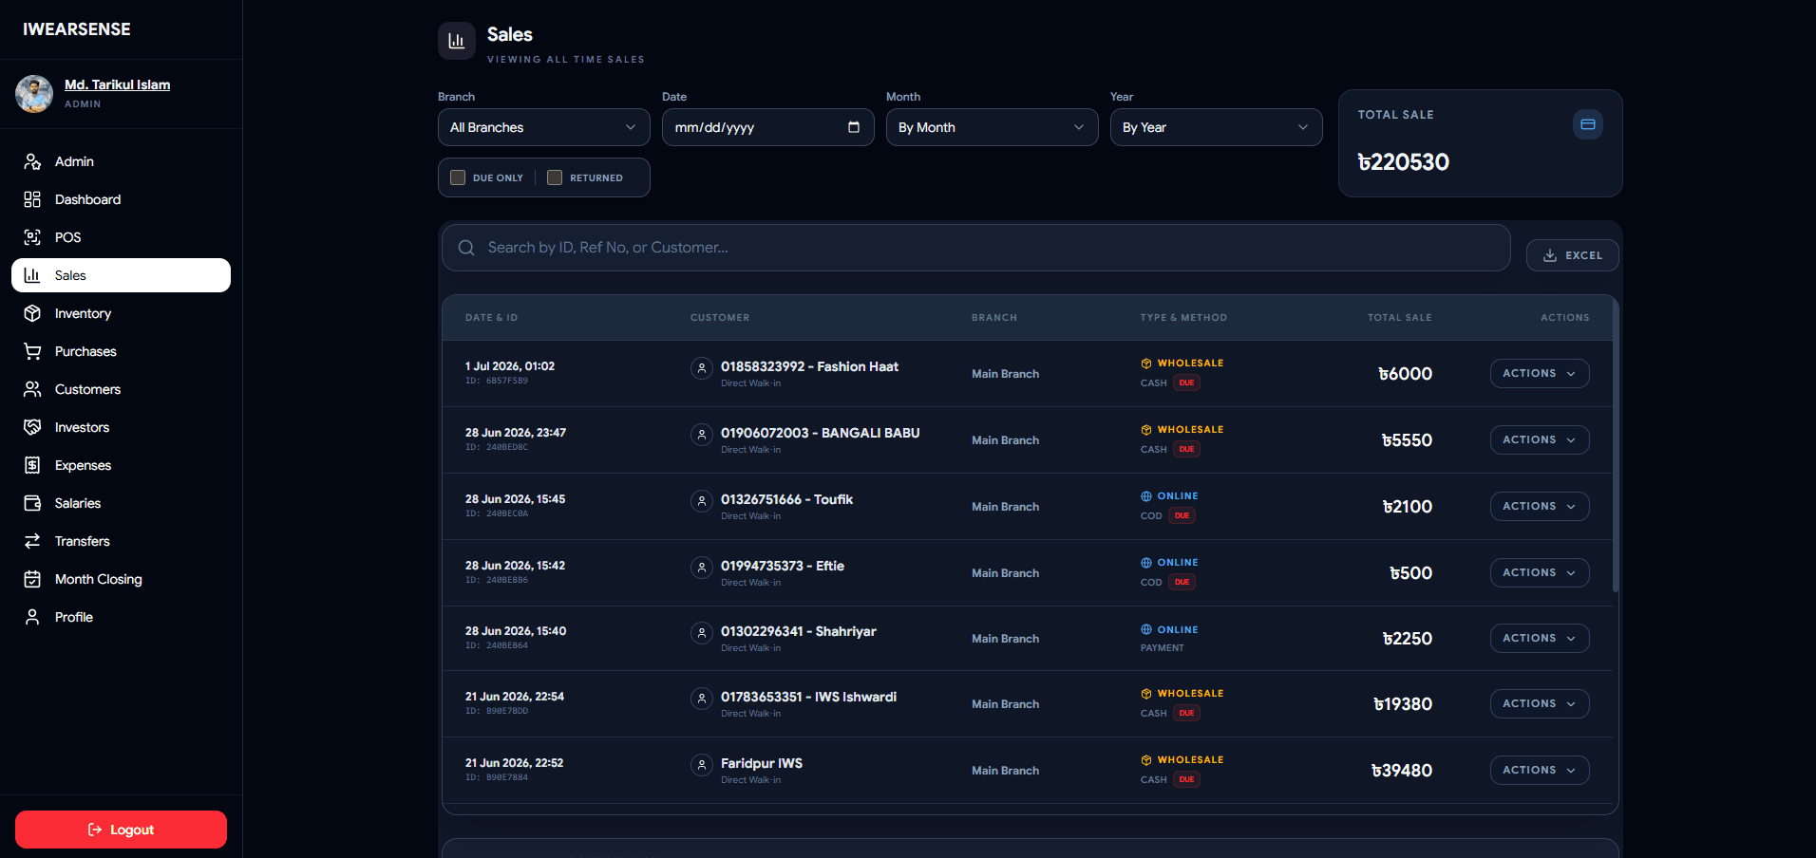Click the calendar icon in Date field

point(854,127)
